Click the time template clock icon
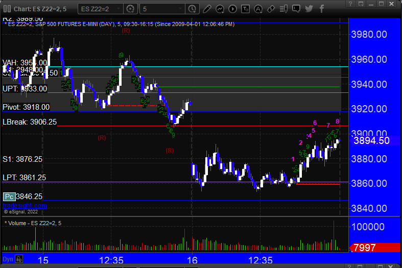Screen dimensions: 402x268 tap(192, 9)
